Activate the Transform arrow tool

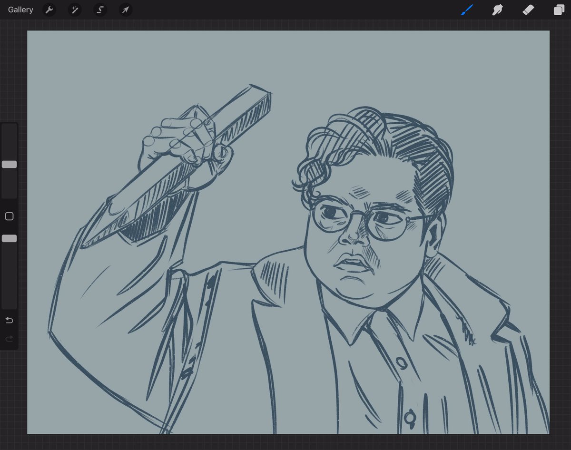125,10
